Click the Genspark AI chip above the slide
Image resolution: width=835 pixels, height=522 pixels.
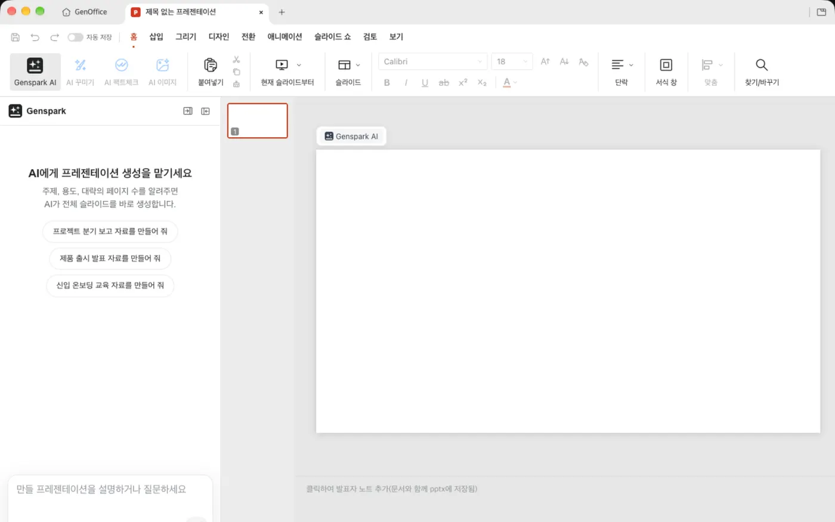(351, 136)
